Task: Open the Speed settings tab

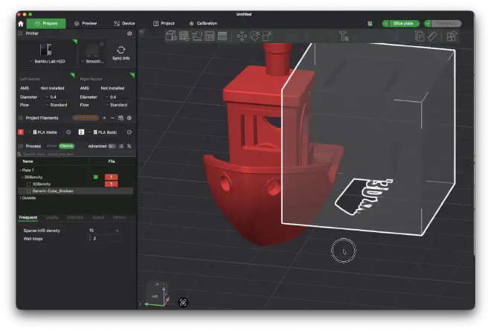Action: pyautogui.click(x=98, y=218)
